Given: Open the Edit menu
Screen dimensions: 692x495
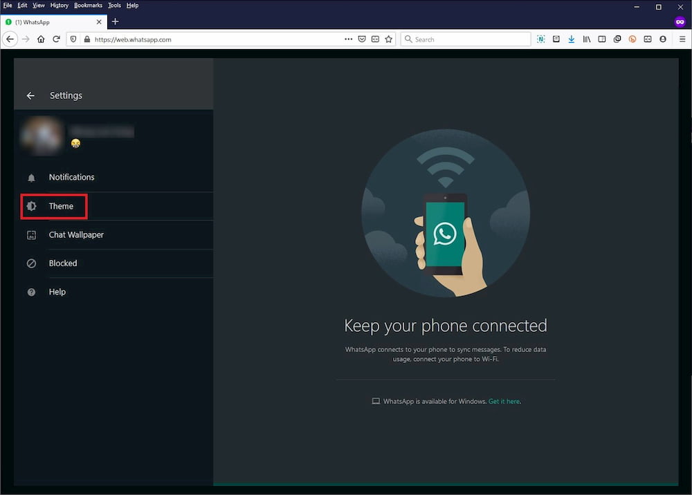Looking at the screenshot, I should point(22,6).
